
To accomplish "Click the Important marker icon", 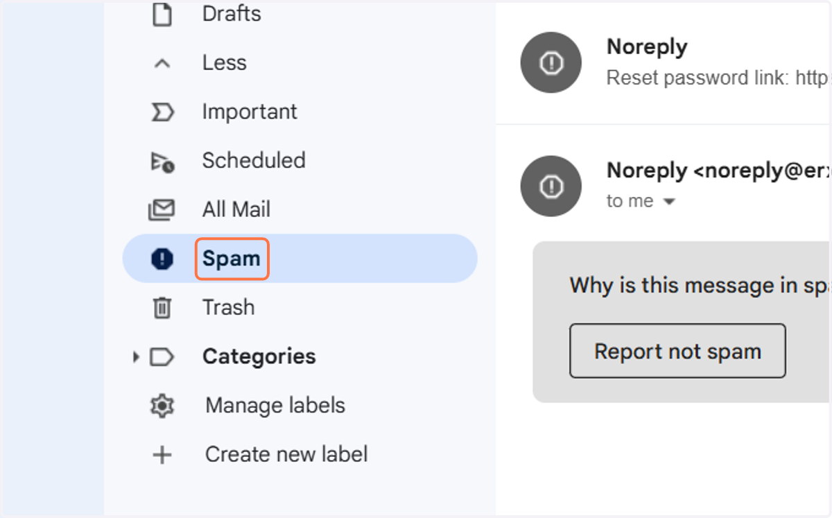I will coord(162,112).
